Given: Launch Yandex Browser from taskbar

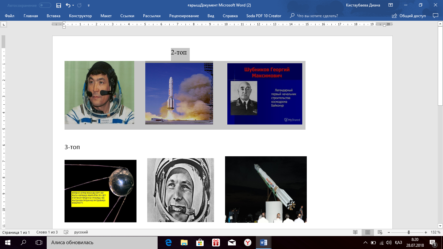Looking at the screenshot, I should (x=247, y=242).
